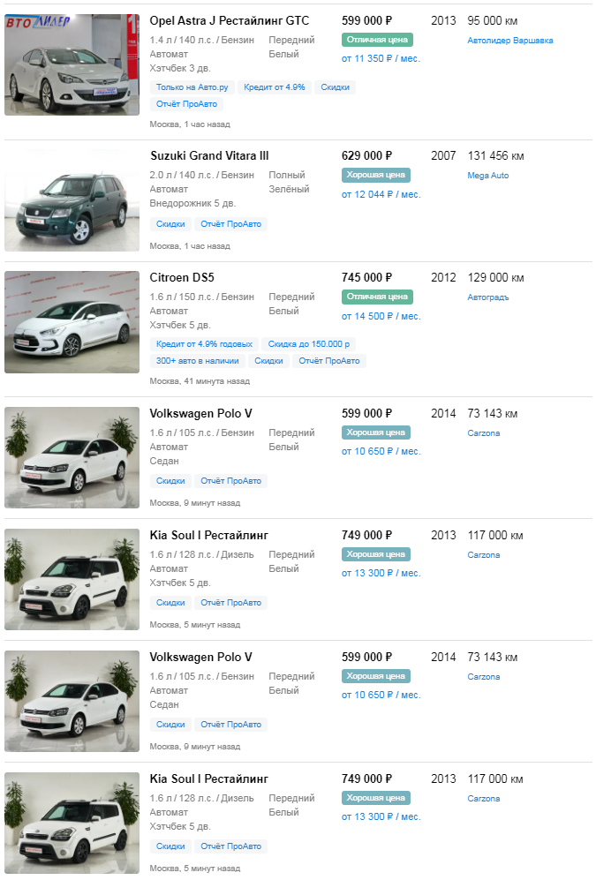Click the green Suzuki Grand Vitara photo

click(72, 201)
